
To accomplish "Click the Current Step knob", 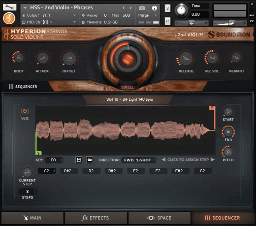I will 27,172.
